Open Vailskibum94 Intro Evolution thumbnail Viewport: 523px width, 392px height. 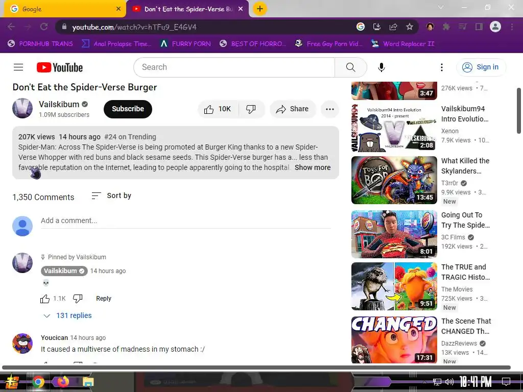[394, 128]
